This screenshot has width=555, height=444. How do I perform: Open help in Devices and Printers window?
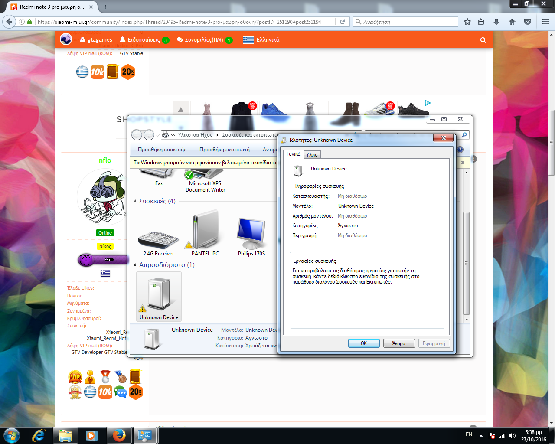tap(460, 150)
